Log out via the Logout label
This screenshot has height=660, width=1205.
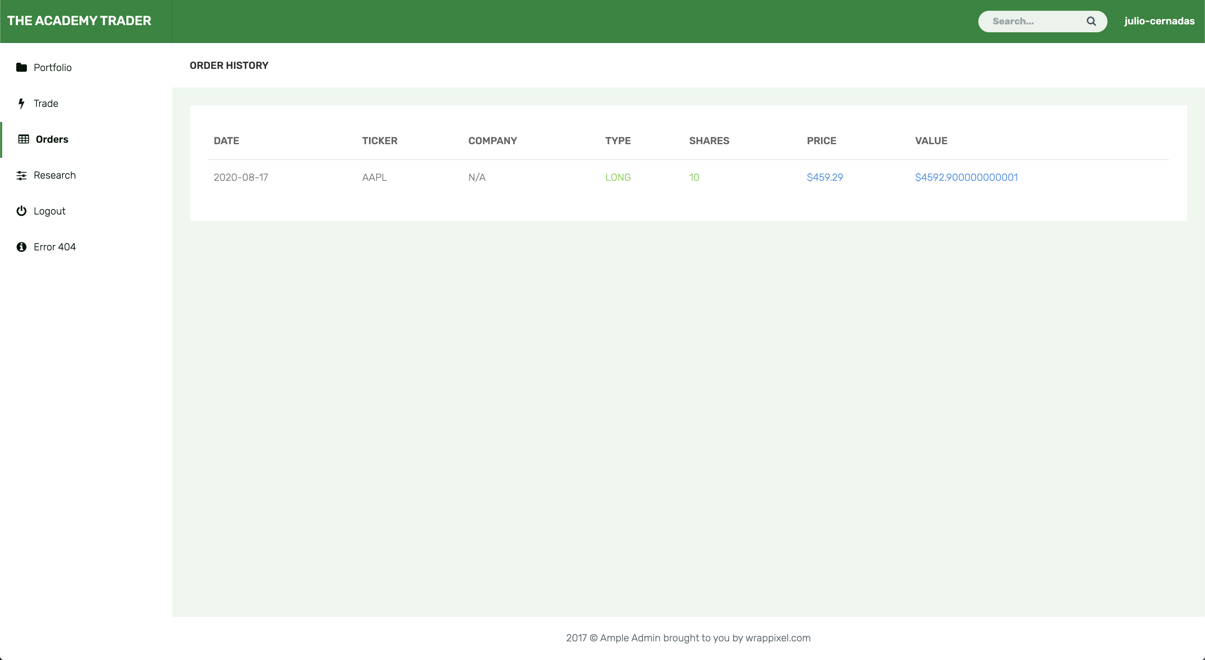coord(49,211)
